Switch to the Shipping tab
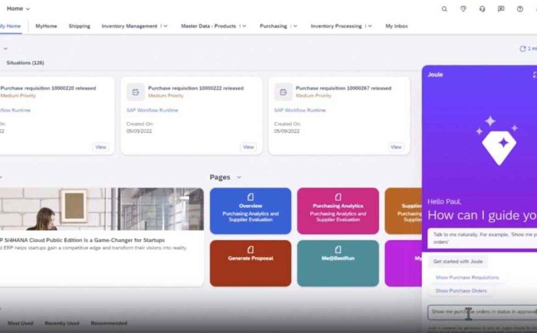This screenshot has height=333, width=537. tap(79, 26)
